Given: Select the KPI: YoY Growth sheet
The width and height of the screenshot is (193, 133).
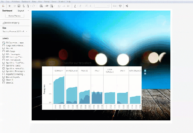Looking at the screenshot, I should [x=12, y=60].
